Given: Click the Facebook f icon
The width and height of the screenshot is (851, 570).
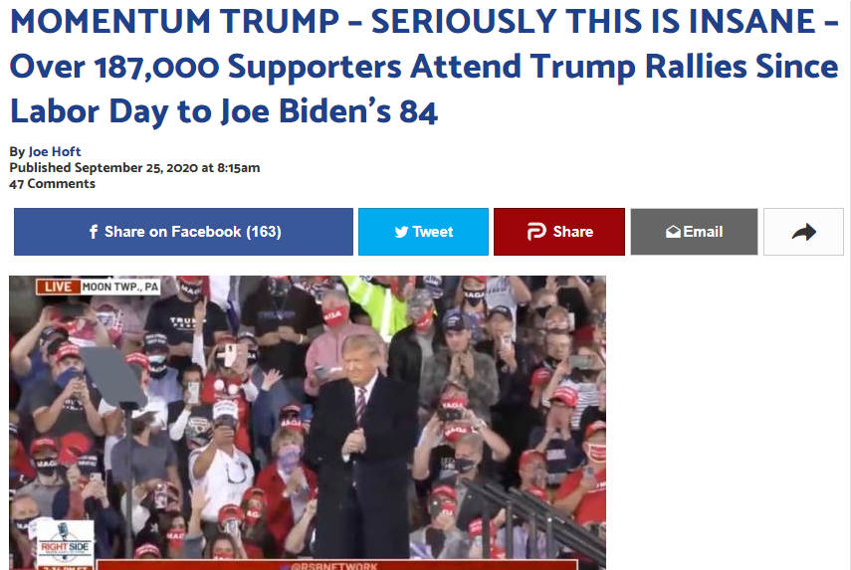Looking at the screenshot, I should 94,232.
